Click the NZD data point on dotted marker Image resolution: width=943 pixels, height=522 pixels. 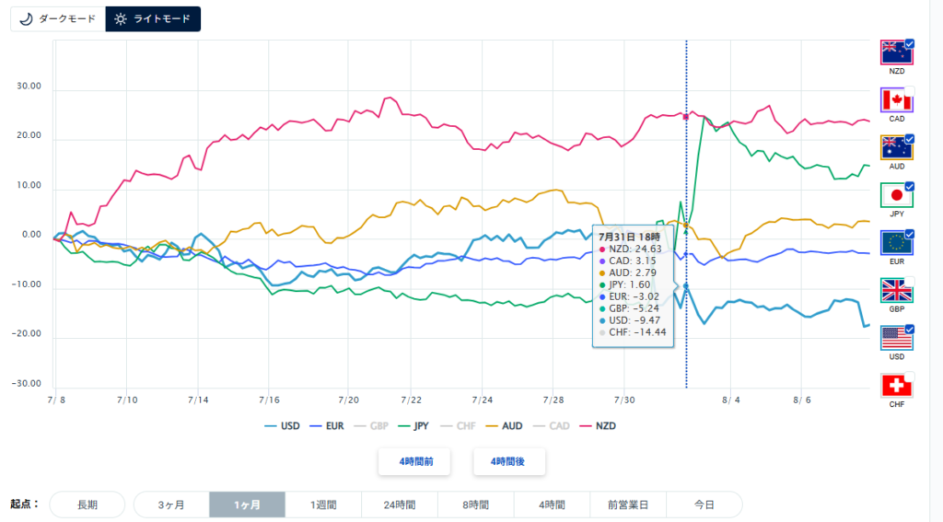[685, 117]
